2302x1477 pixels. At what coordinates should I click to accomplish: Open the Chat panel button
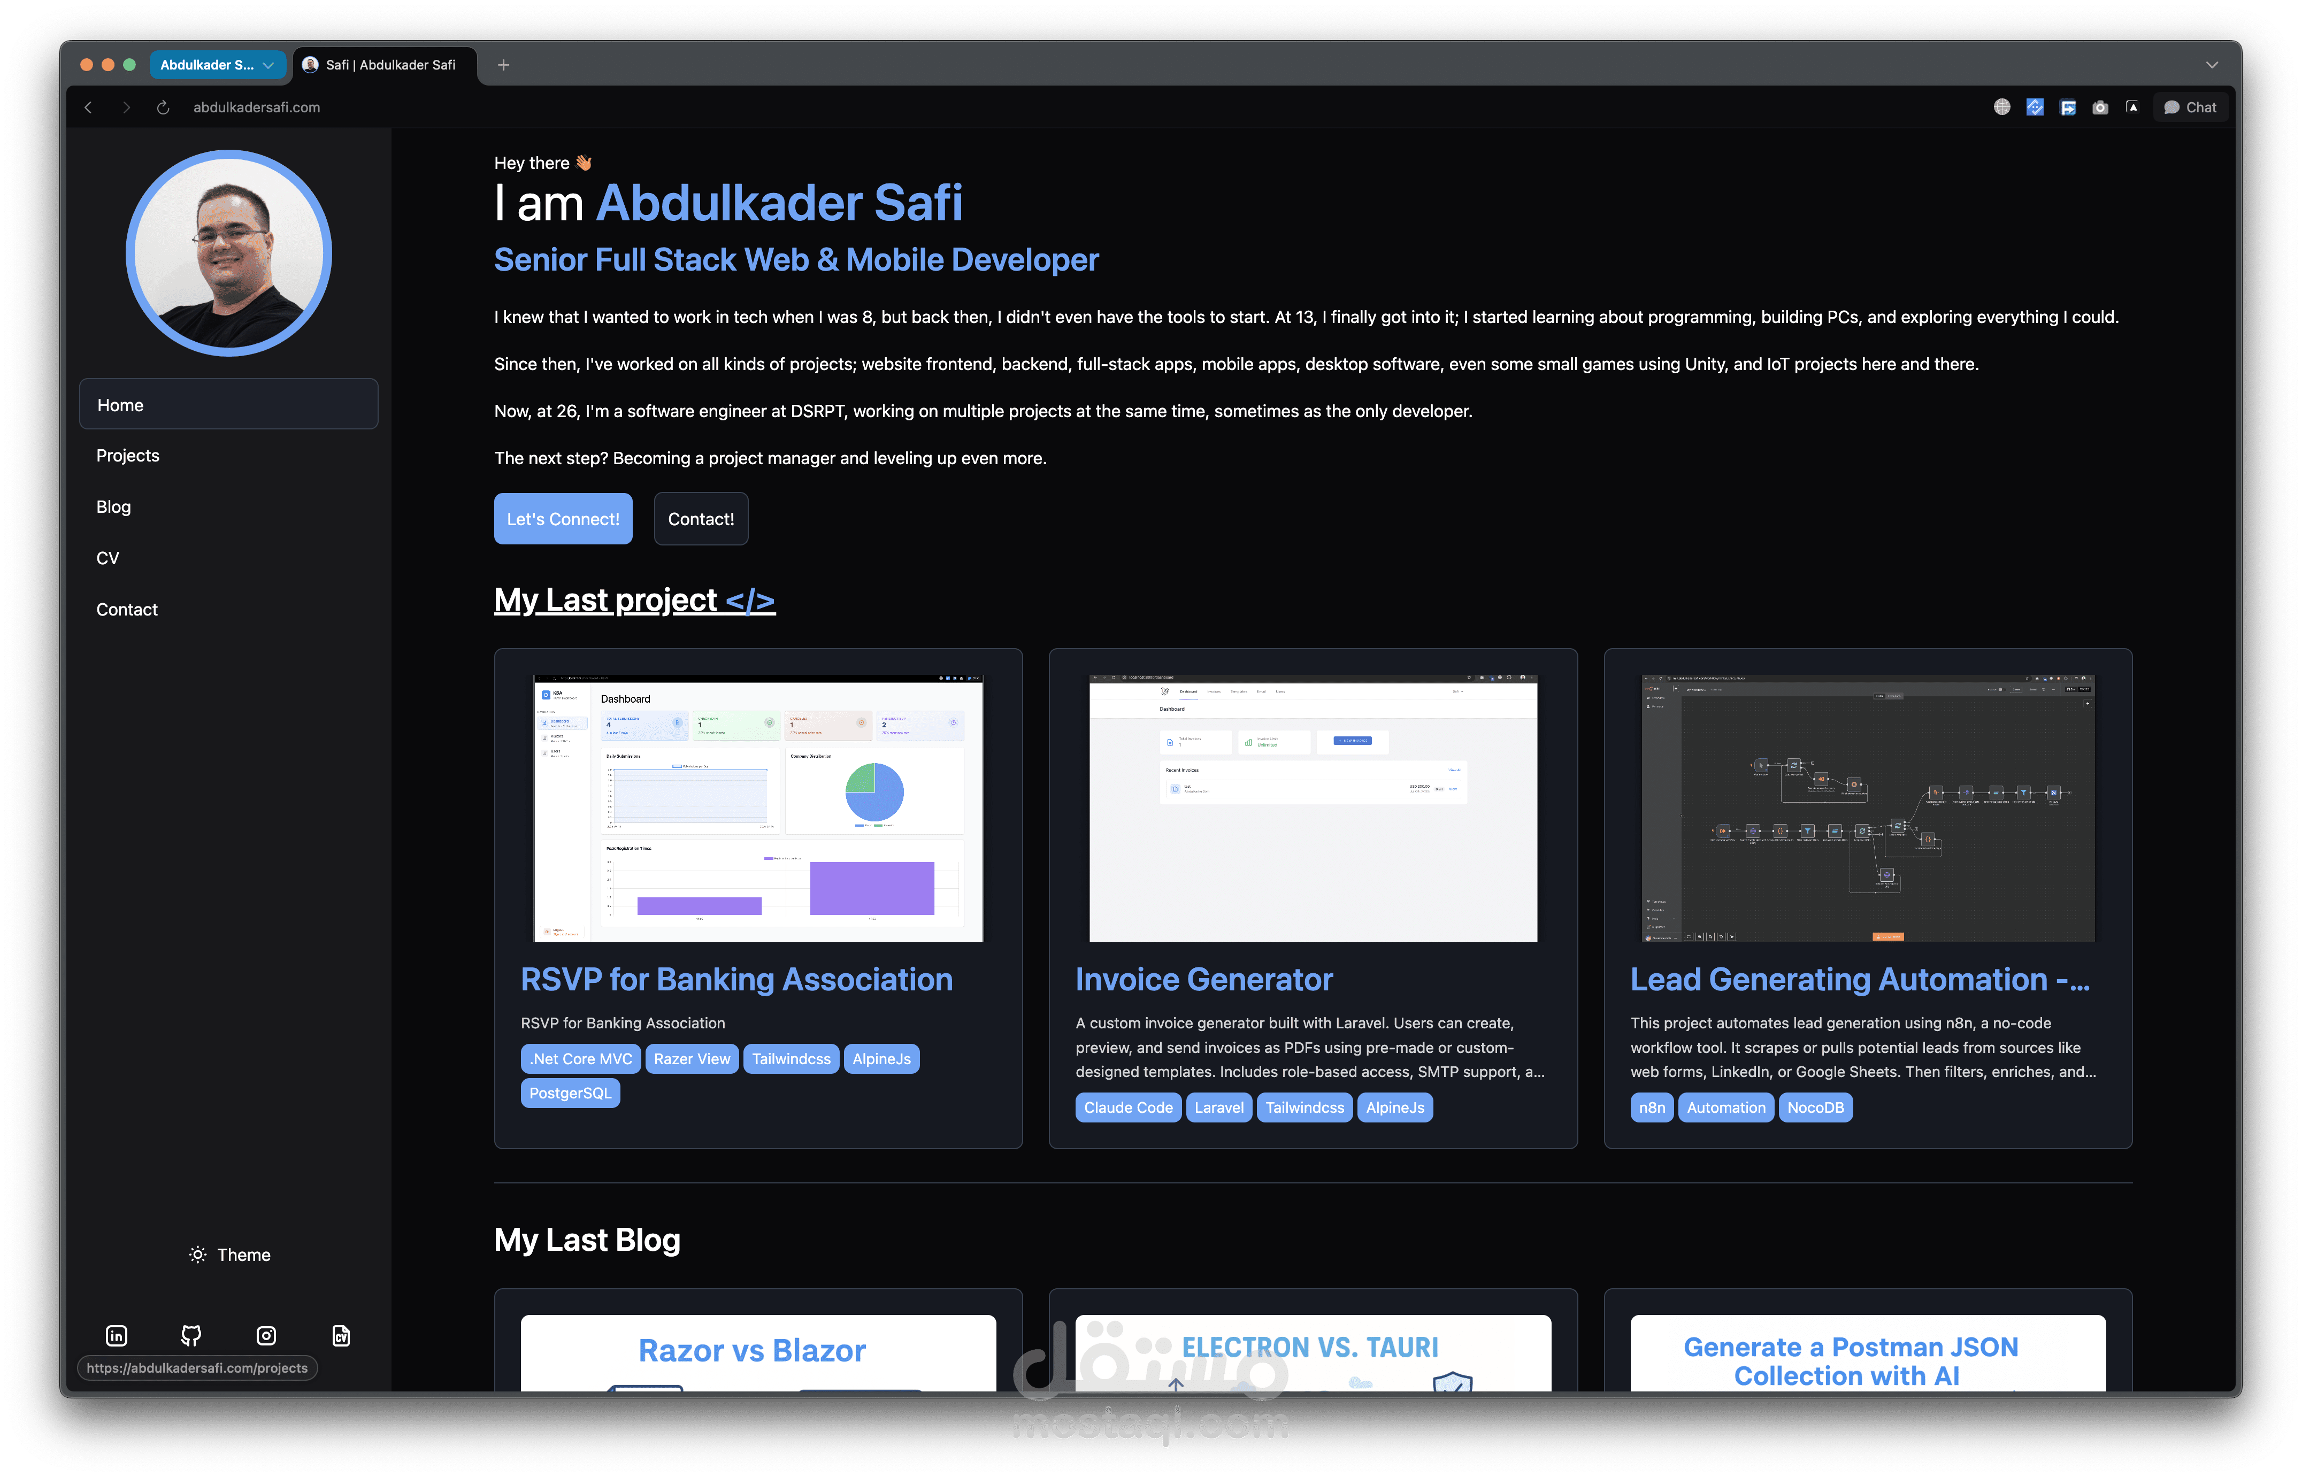[x=2191, y=107]
